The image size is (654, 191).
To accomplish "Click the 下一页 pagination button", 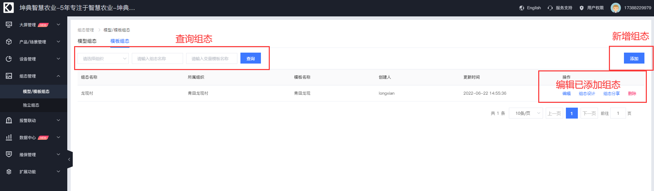I will click(589, 113).
